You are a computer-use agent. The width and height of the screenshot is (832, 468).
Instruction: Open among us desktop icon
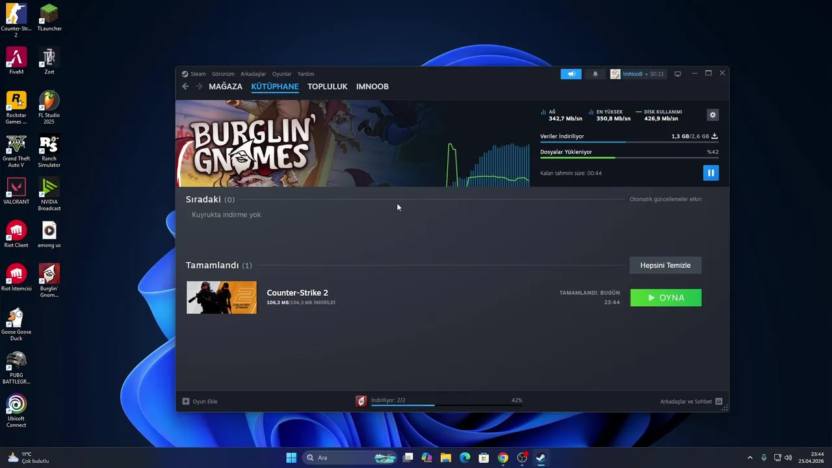49,235
